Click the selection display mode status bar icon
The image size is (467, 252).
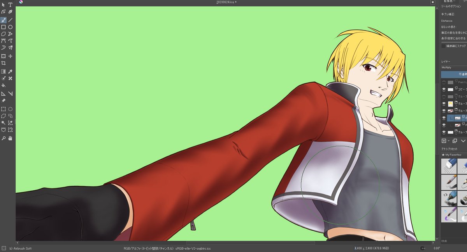[x=4, y=248]
